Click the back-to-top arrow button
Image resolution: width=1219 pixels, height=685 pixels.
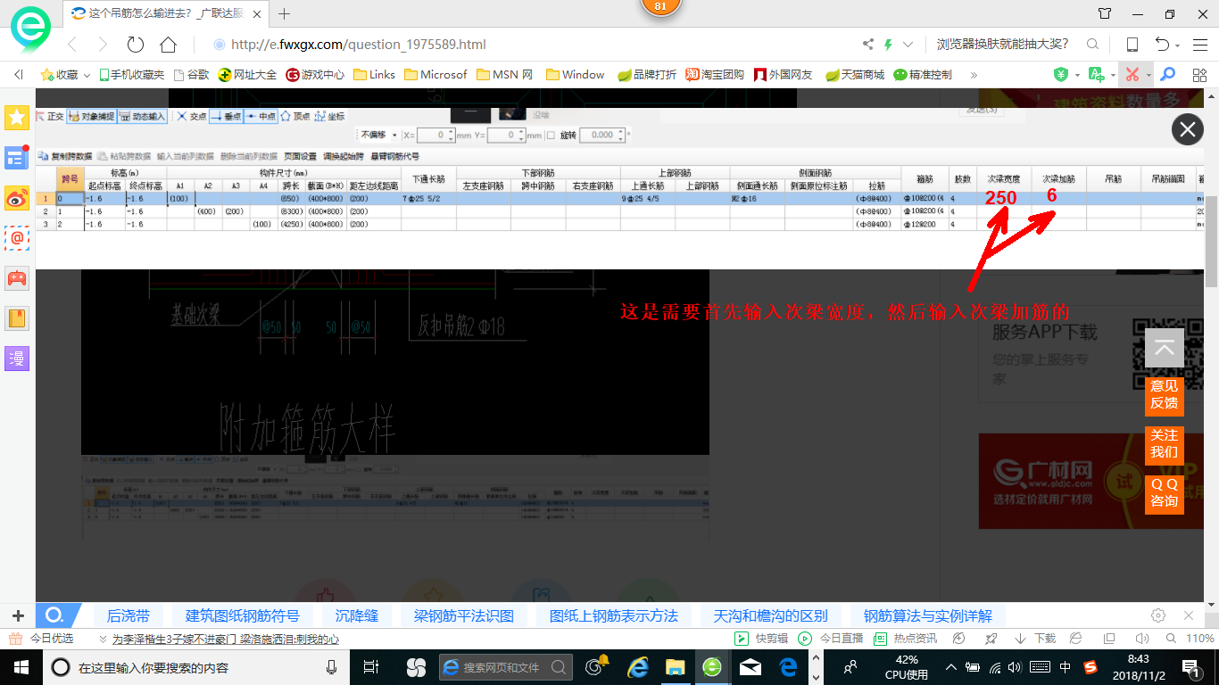(1165, 348)
